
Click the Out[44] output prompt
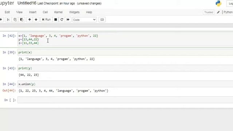point(9,91)
